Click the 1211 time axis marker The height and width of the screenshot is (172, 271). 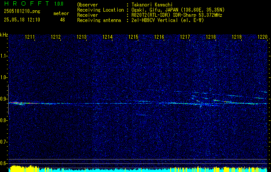point(30,37)
